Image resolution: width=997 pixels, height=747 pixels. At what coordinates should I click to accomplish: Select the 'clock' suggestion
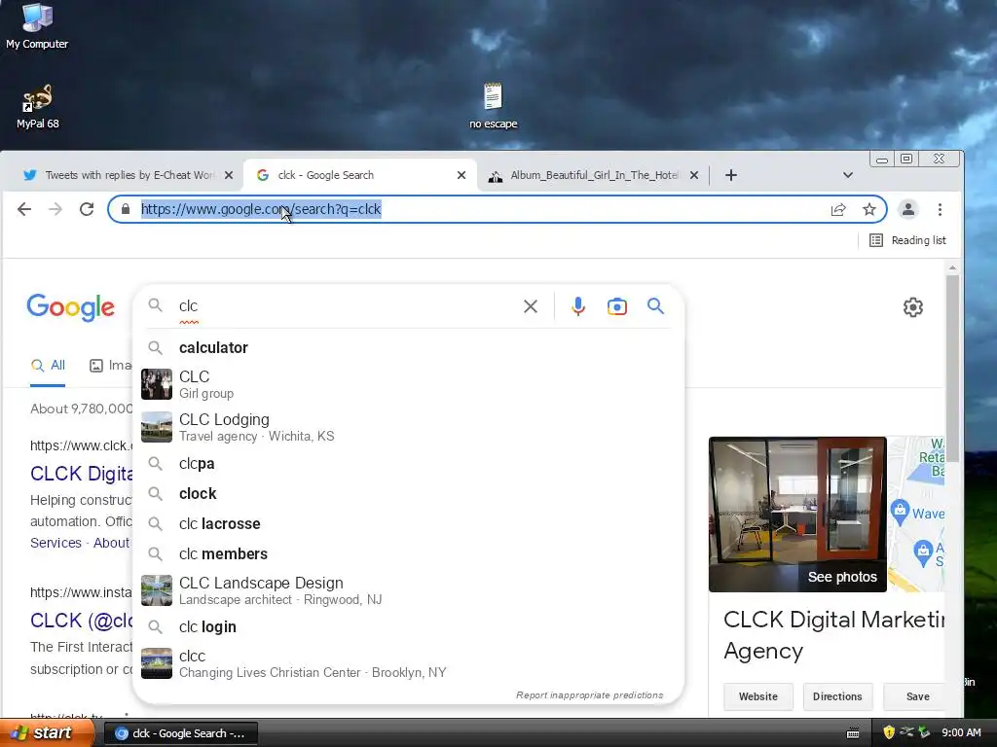coord(408,493)
